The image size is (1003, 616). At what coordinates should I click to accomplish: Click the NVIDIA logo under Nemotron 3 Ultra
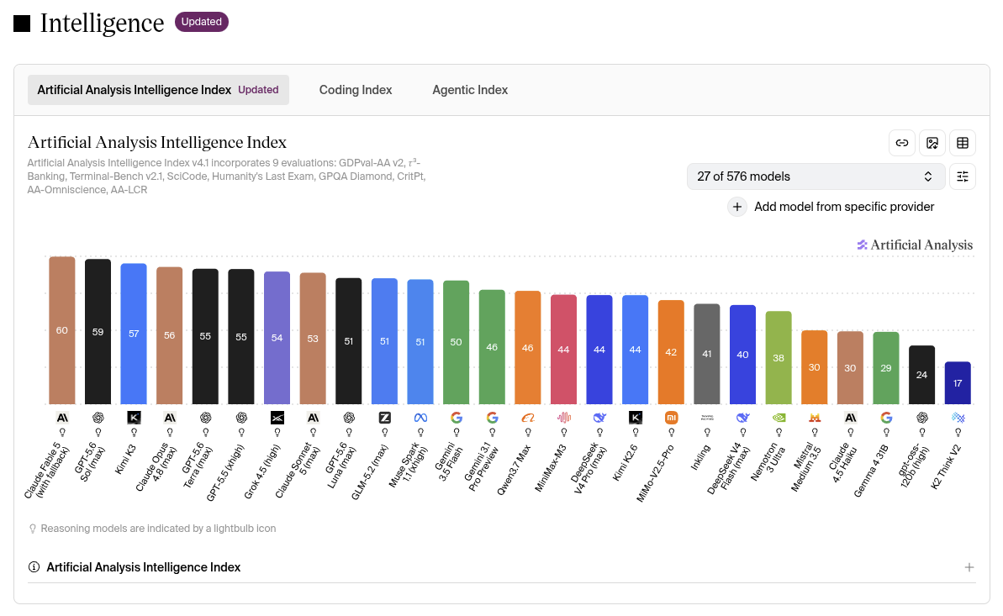coord(779,418)
